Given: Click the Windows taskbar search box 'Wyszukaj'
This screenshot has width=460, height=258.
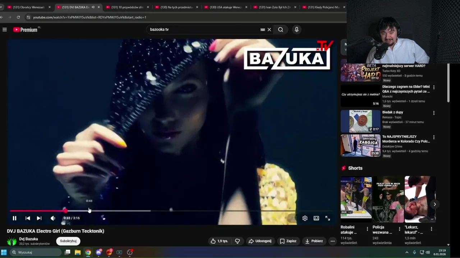Looking at the screenshot, I should point(35,252).
